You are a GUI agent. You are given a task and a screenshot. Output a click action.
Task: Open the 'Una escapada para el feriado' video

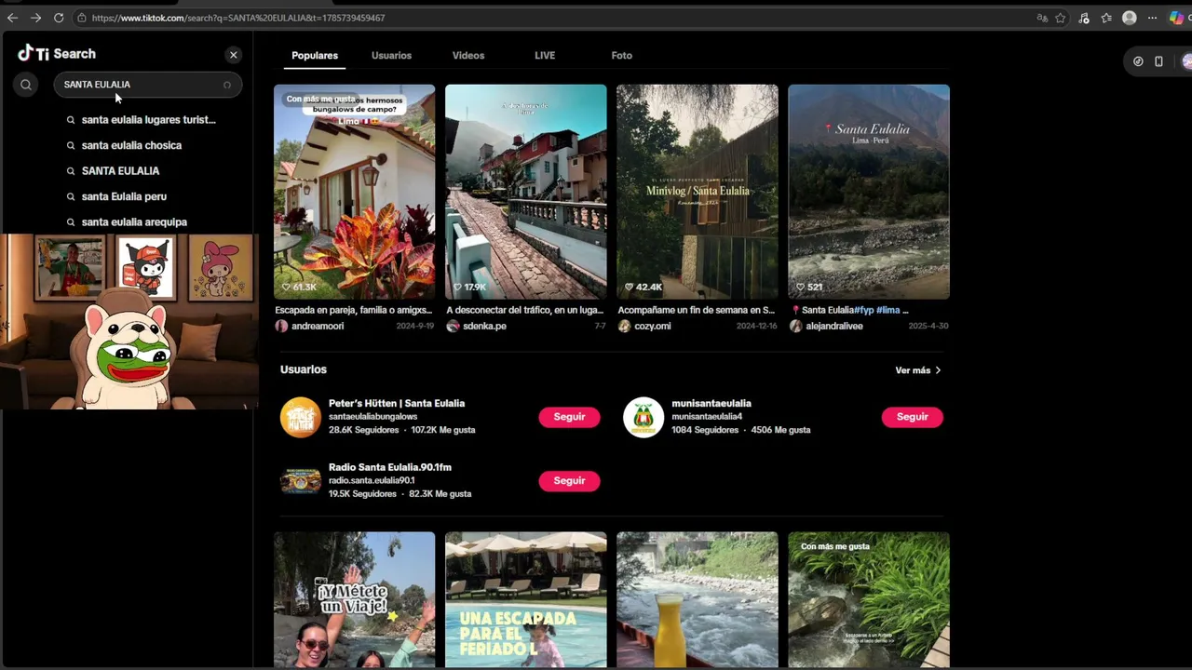click(525, 600)
